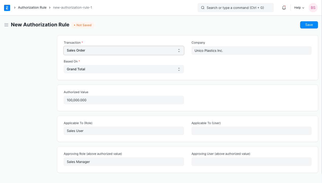
Task: Toggle the sidebar hamburger menu icon
Action: pos(6,25)
